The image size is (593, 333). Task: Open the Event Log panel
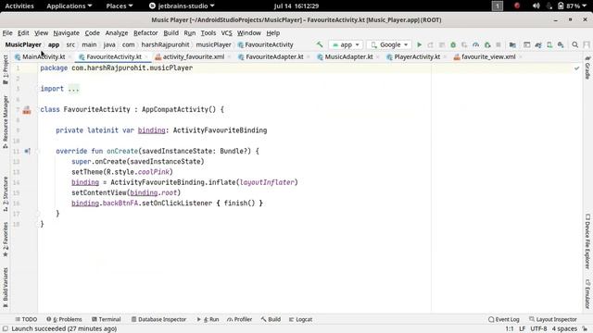[x=504, y=319]
